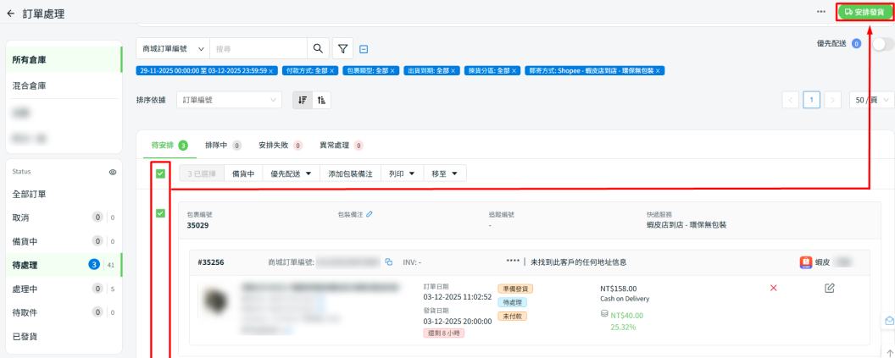The height and width of the screenshot is (358, 895).
Task: Click the red X on order #35256
Action: 773,289
